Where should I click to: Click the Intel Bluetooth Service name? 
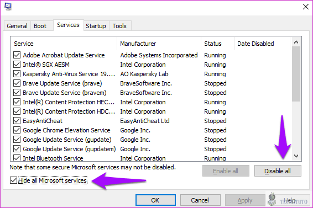(x=53, y=158)
